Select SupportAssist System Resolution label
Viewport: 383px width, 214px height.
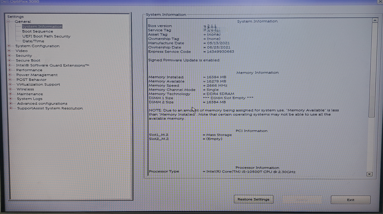(50, 108)
